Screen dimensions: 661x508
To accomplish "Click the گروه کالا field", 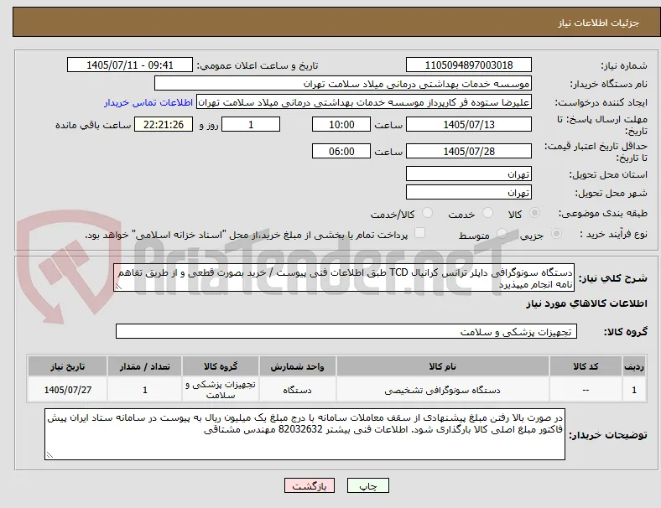I will coord(346,331).
